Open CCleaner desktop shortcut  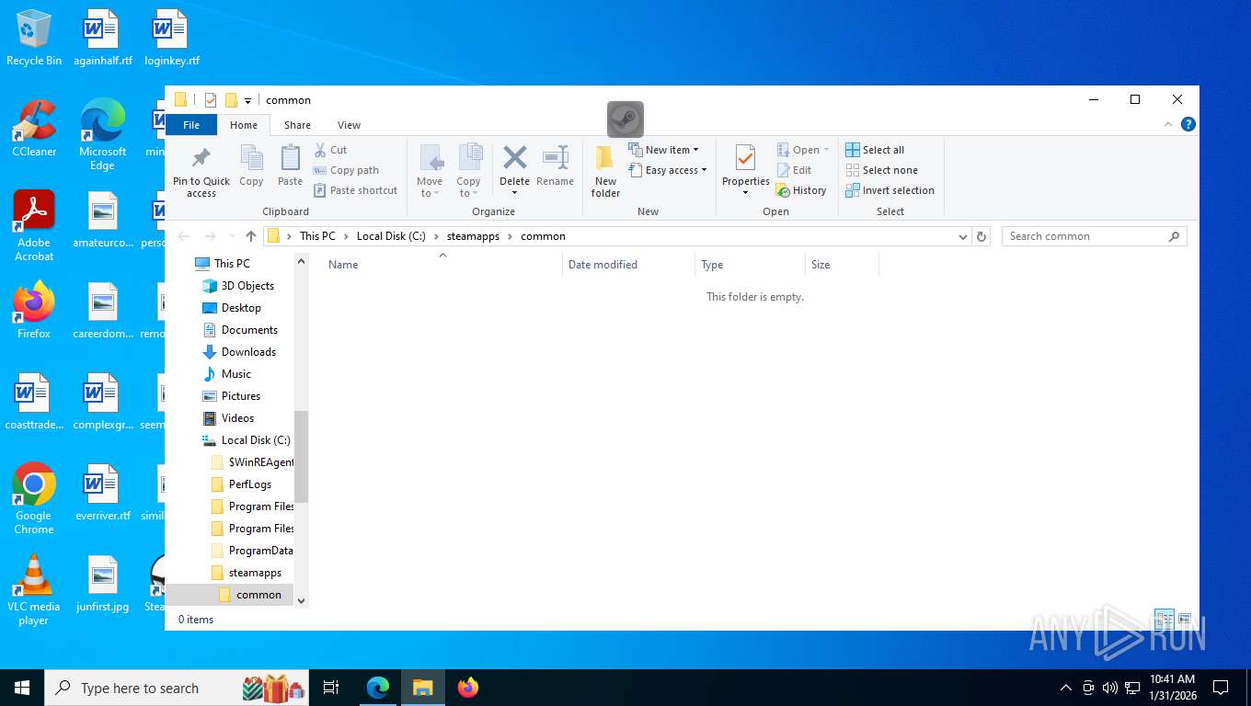tap(34, 128)
